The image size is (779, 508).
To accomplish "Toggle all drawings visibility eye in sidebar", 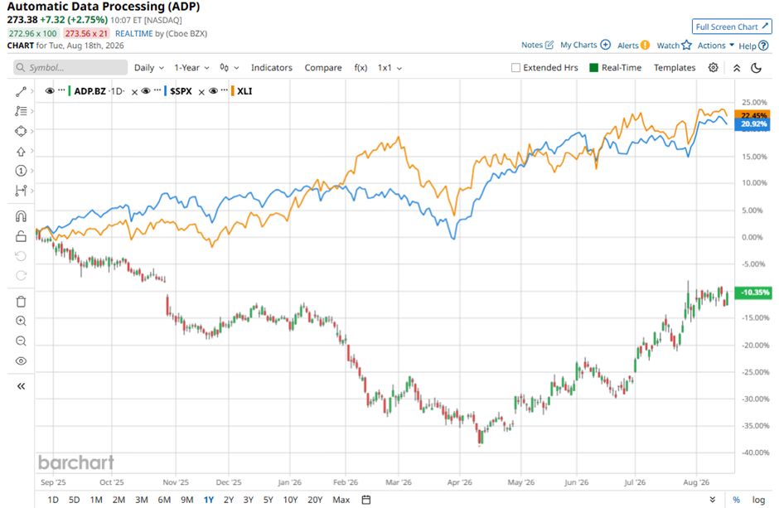I will (x=21, y=361).
